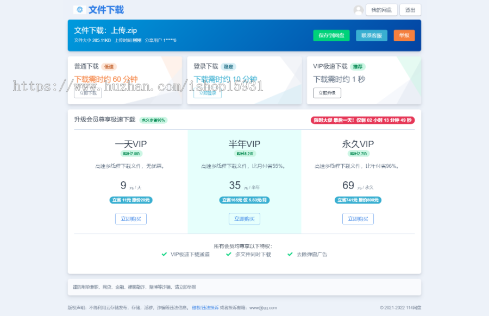Viewport: 489px width, 316px height.
Task: Click the red 限时大促 countdown banner
Action: coord(363,121)
